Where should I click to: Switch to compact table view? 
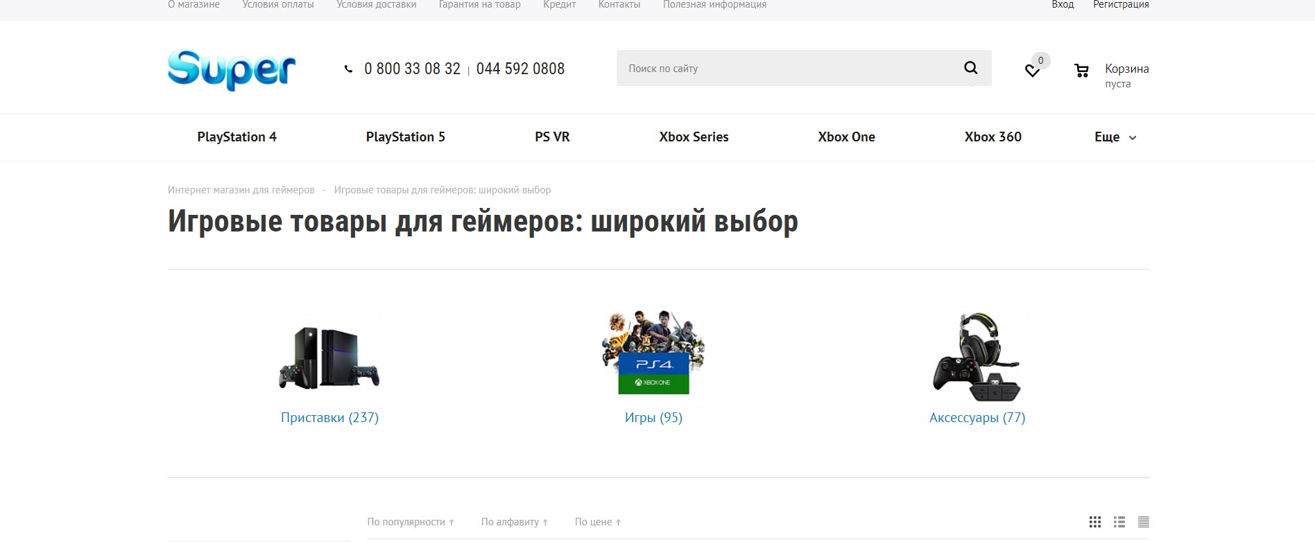[1144, 522]
